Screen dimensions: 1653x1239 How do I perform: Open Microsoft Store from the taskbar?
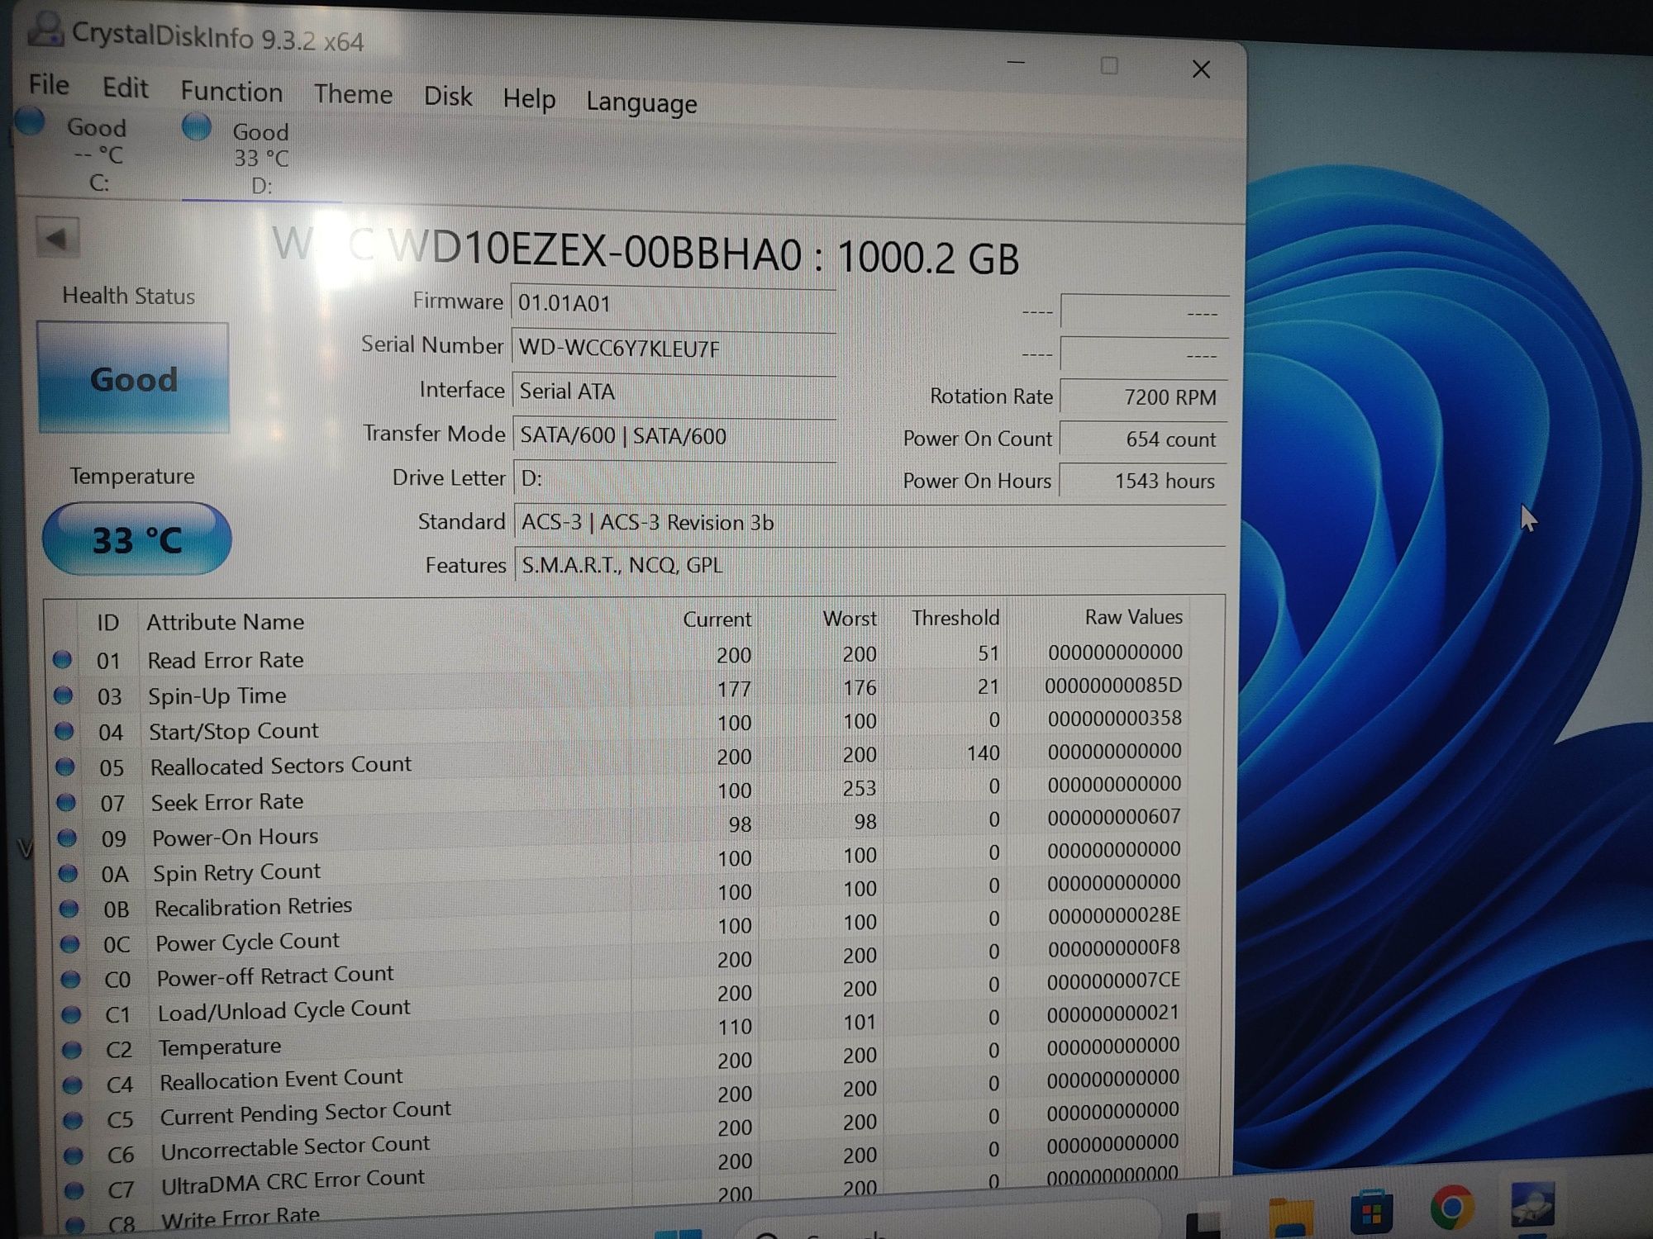pos(1371,1212)
